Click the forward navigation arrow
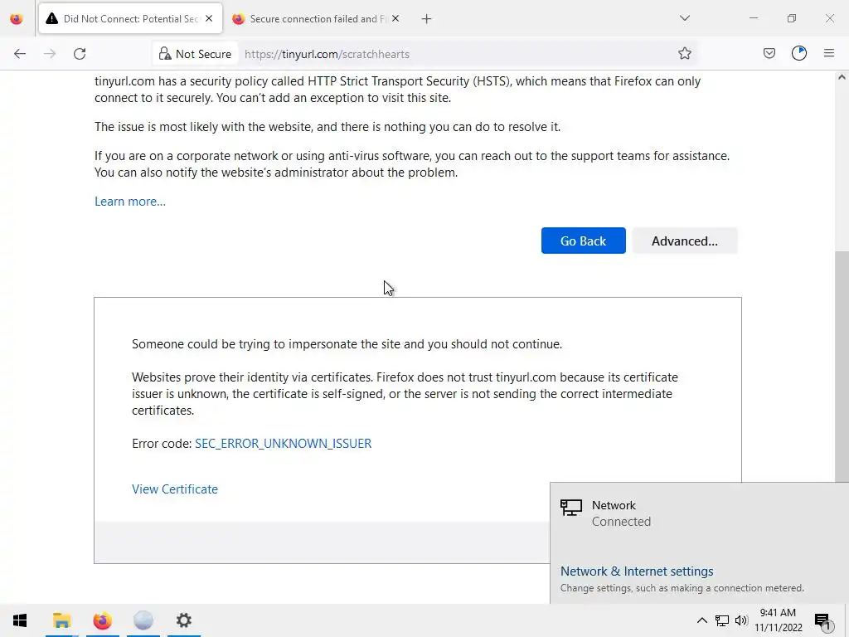 50,54
